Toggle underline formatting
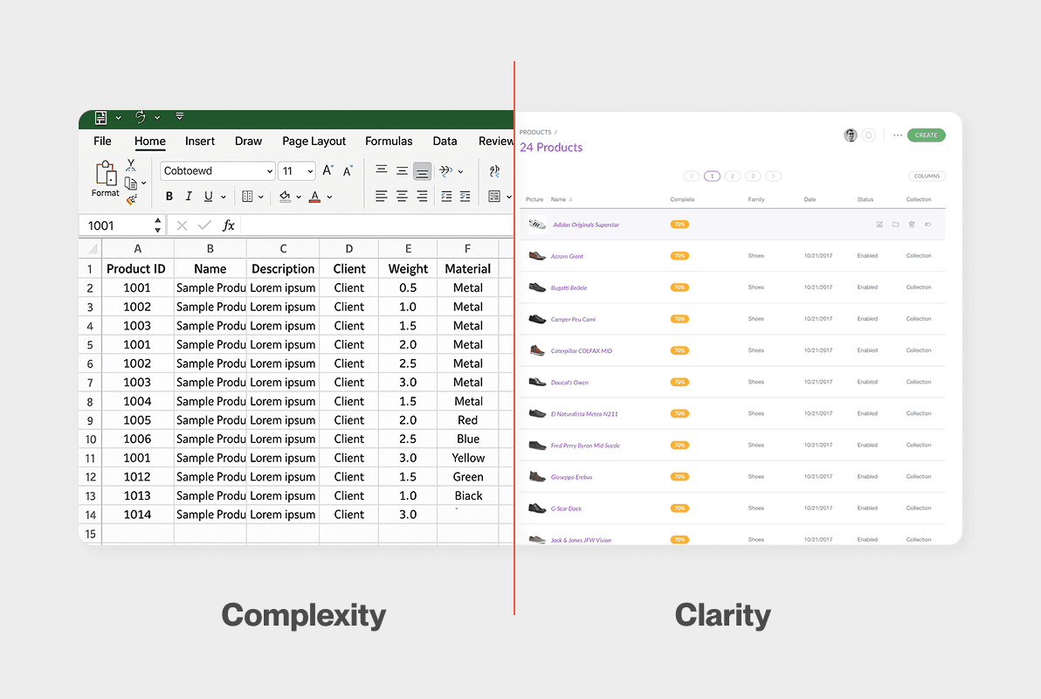 click(x=209, y=197)
